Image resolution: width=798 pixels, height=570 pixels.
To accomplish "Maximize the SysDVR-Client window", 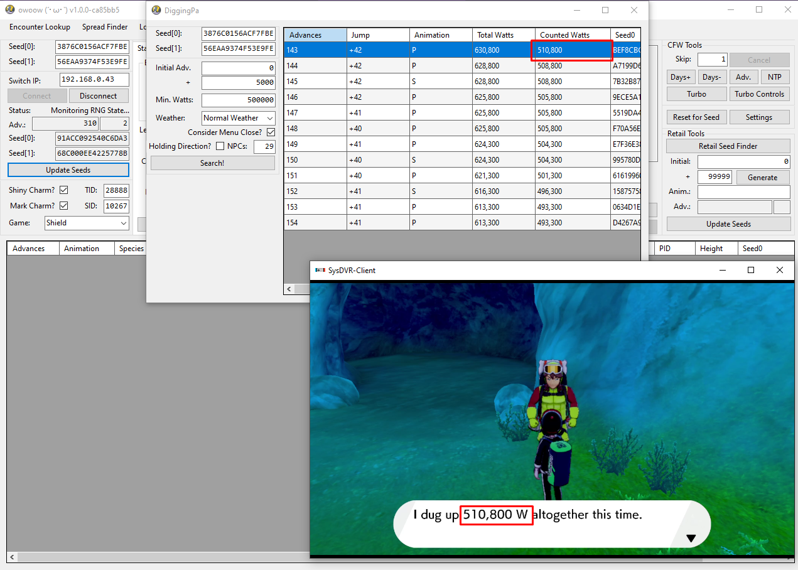I will pos(750,270).
